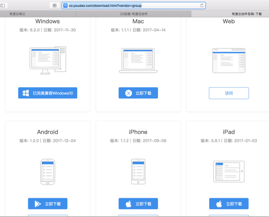Click the site favicon in address bar
The image size is (269, 217).
point(65,5)
